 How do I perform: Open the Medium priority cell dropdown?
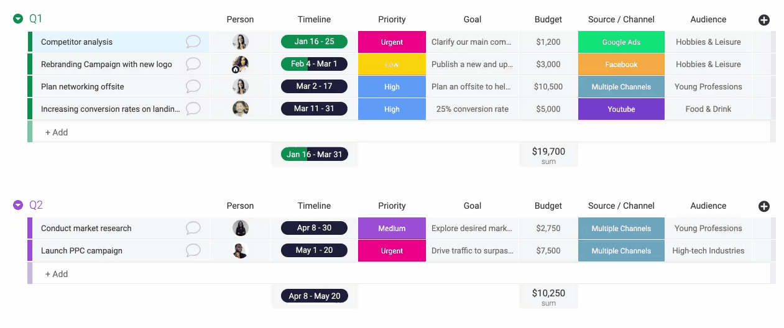pyautogui.click(x=392, y=228)
